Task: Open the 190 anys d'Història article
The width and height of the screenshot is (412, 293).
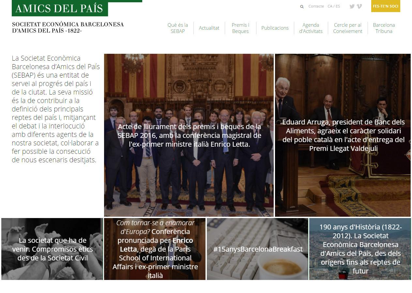Action: point(360,249)
